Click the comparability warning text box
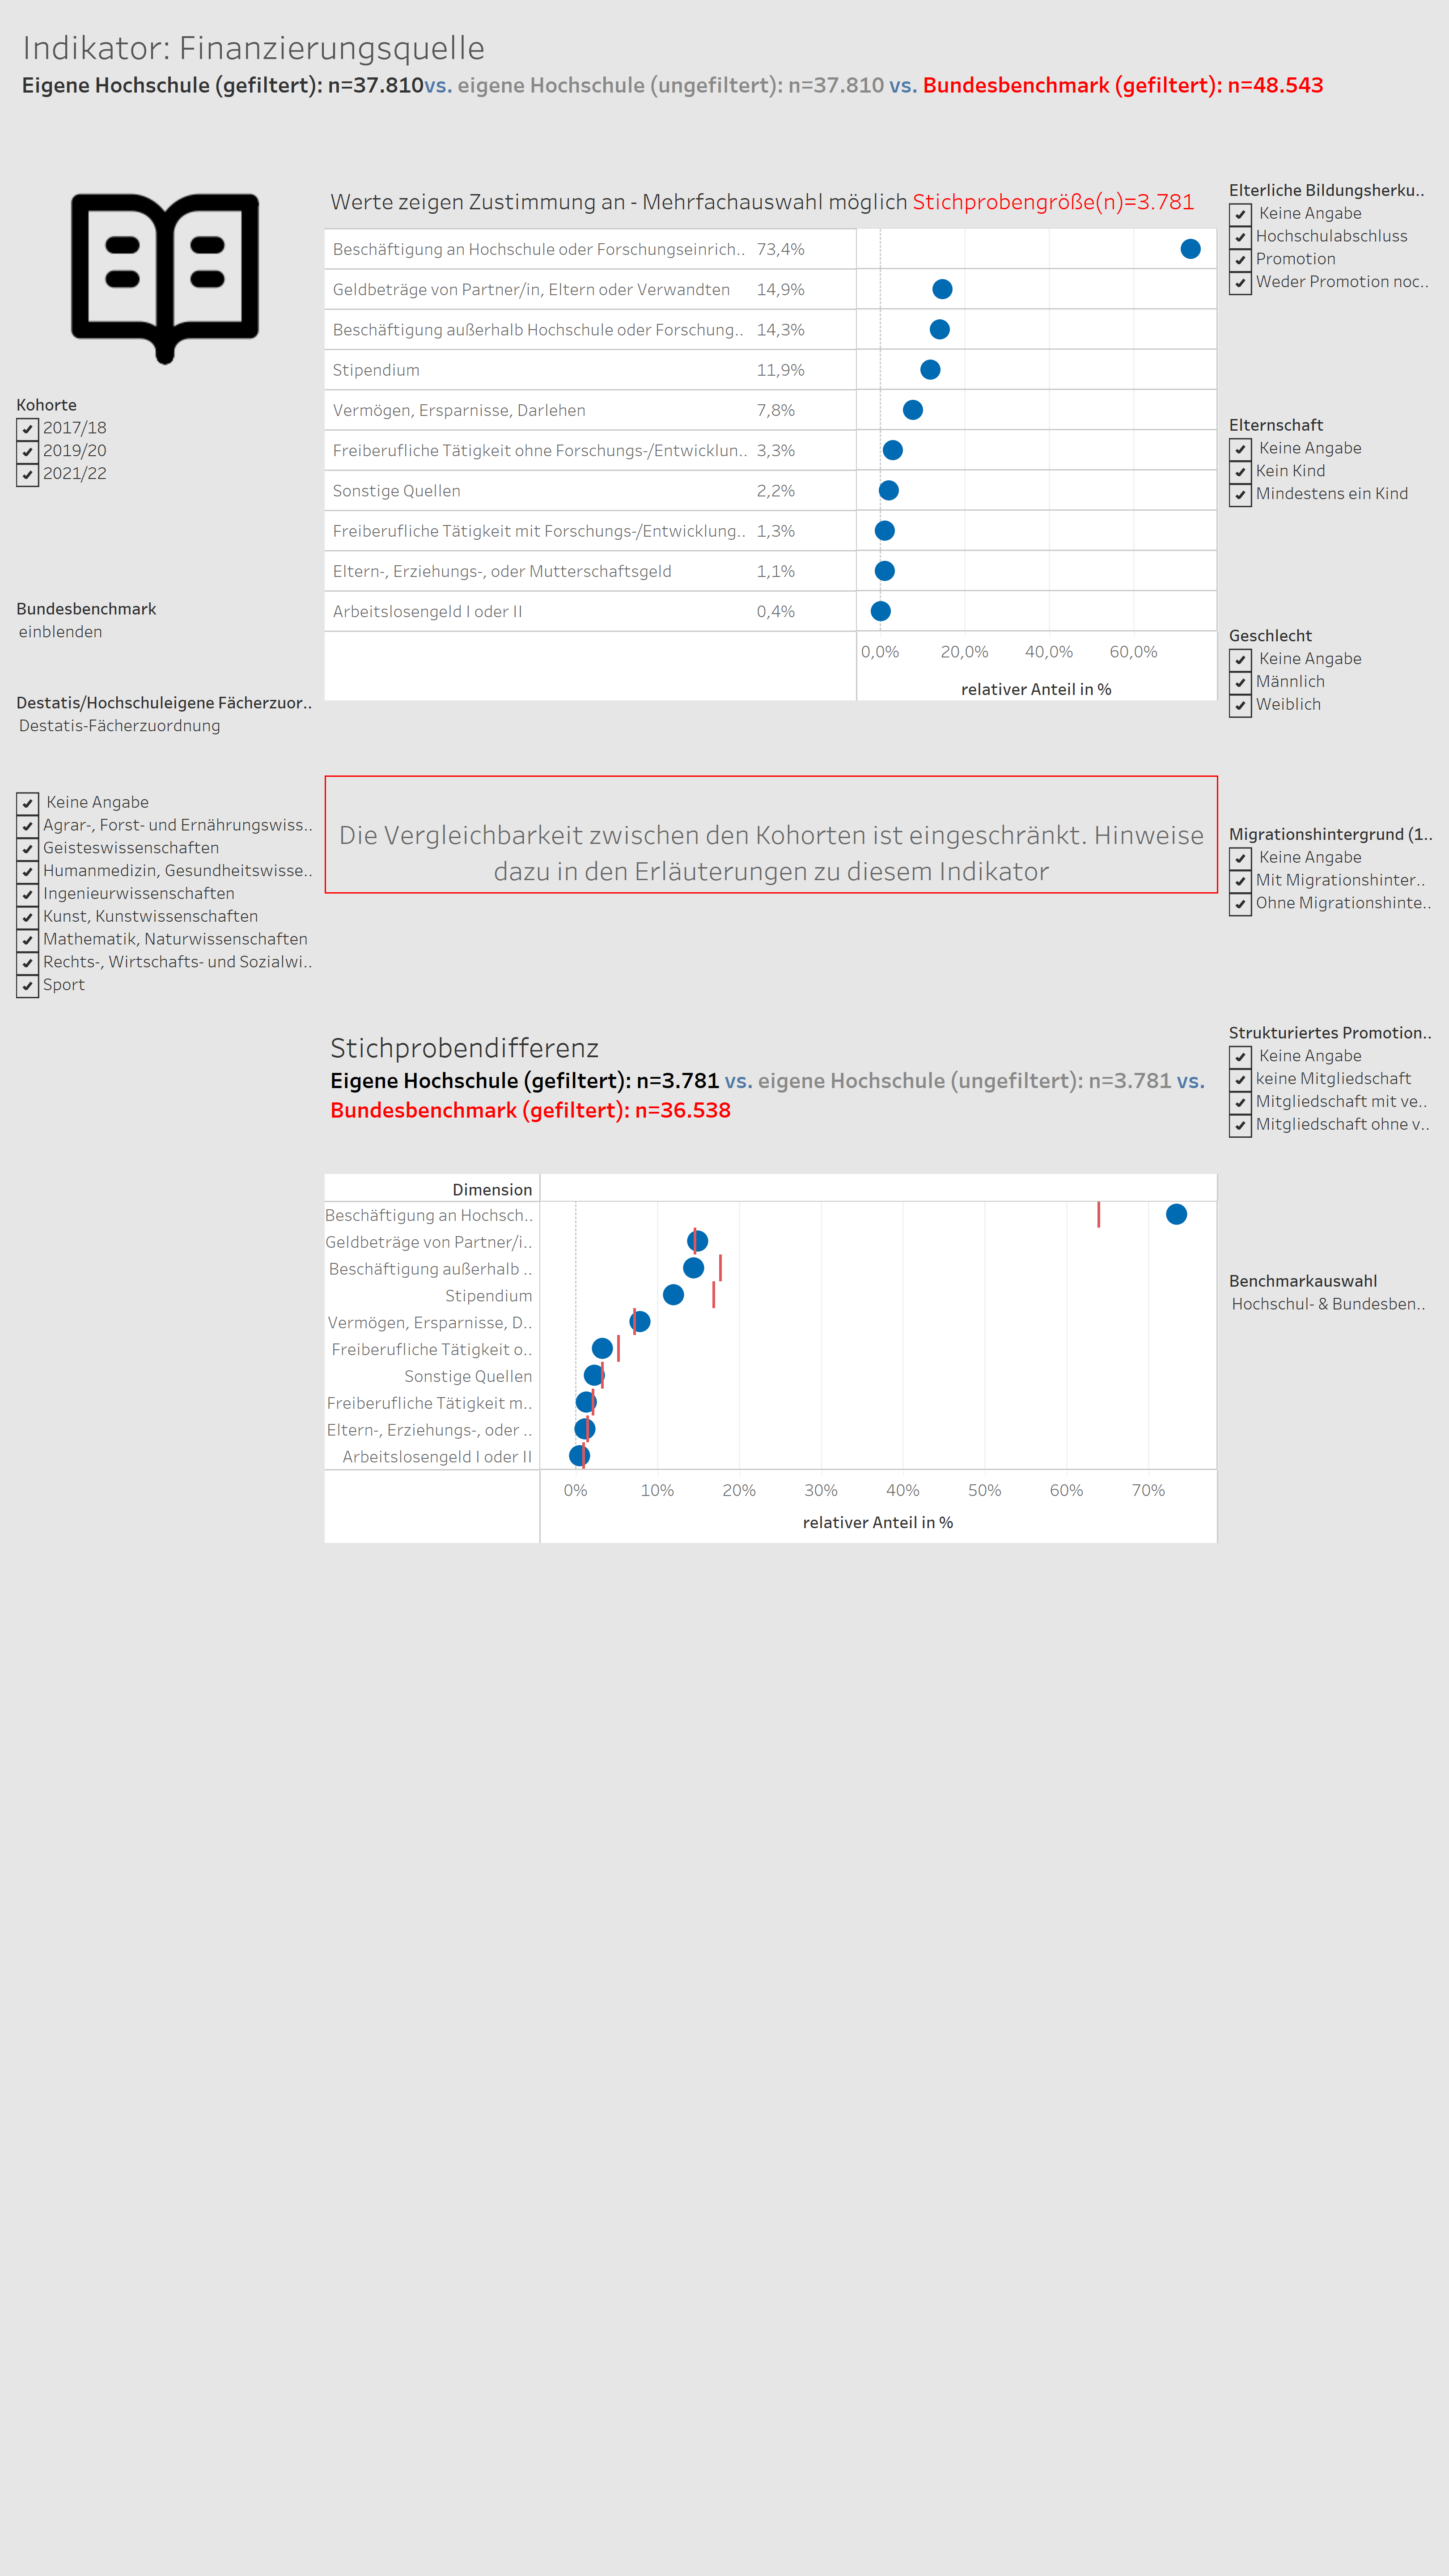 click(x=771, y=835)
